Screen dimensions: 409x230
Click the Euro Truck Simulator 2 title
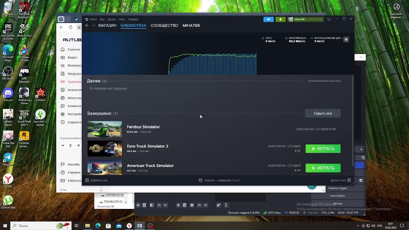point(147,146)
